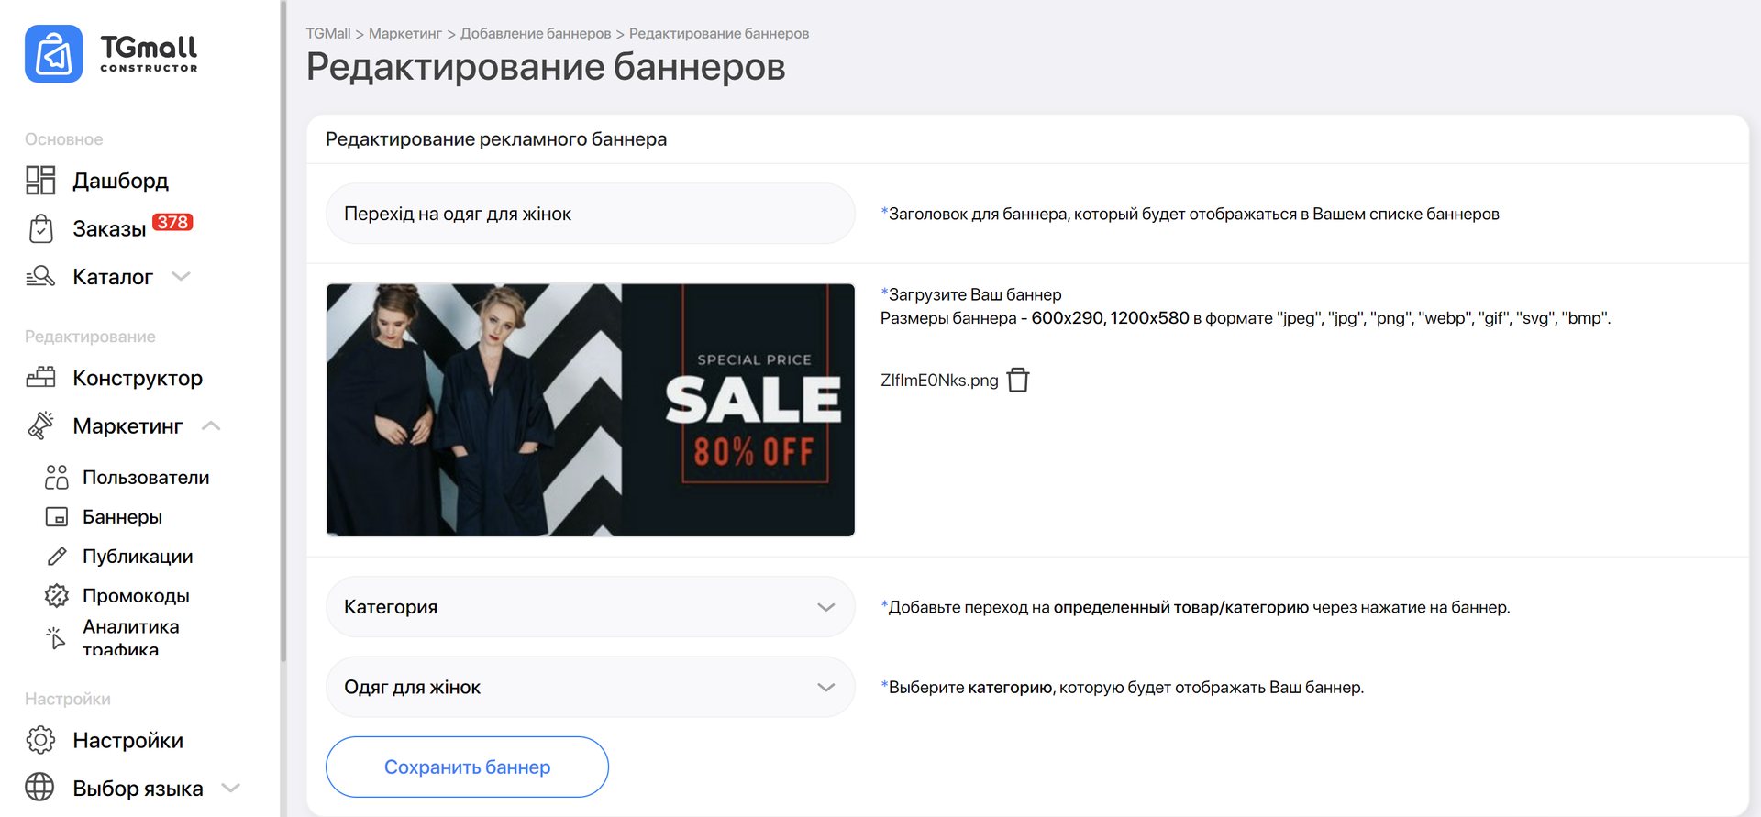Click the TGmall logo icon
The height and width of the screenshot is (817, 1761).
[x=53, y=54]
